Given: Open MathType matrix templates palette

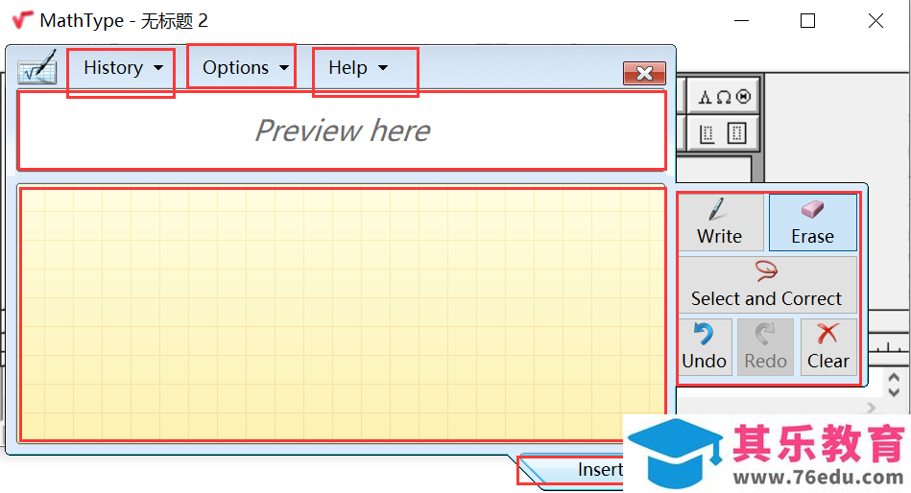Looking at the screenshot, I should [724, 133].
